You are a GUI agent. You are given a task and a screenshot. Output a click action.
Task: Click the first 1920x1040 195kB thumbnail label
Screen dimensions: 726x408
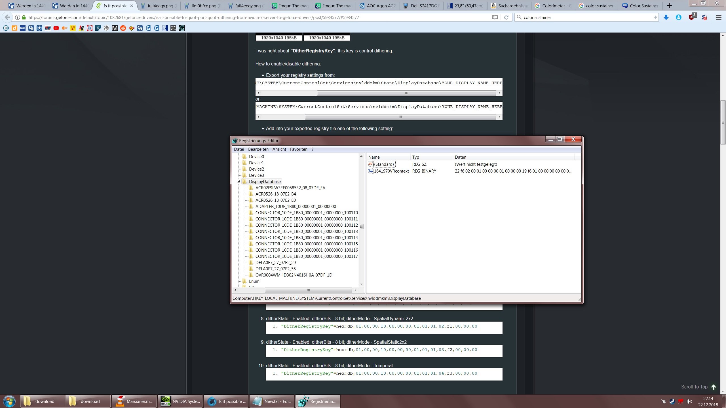click(x=279, y=38)
